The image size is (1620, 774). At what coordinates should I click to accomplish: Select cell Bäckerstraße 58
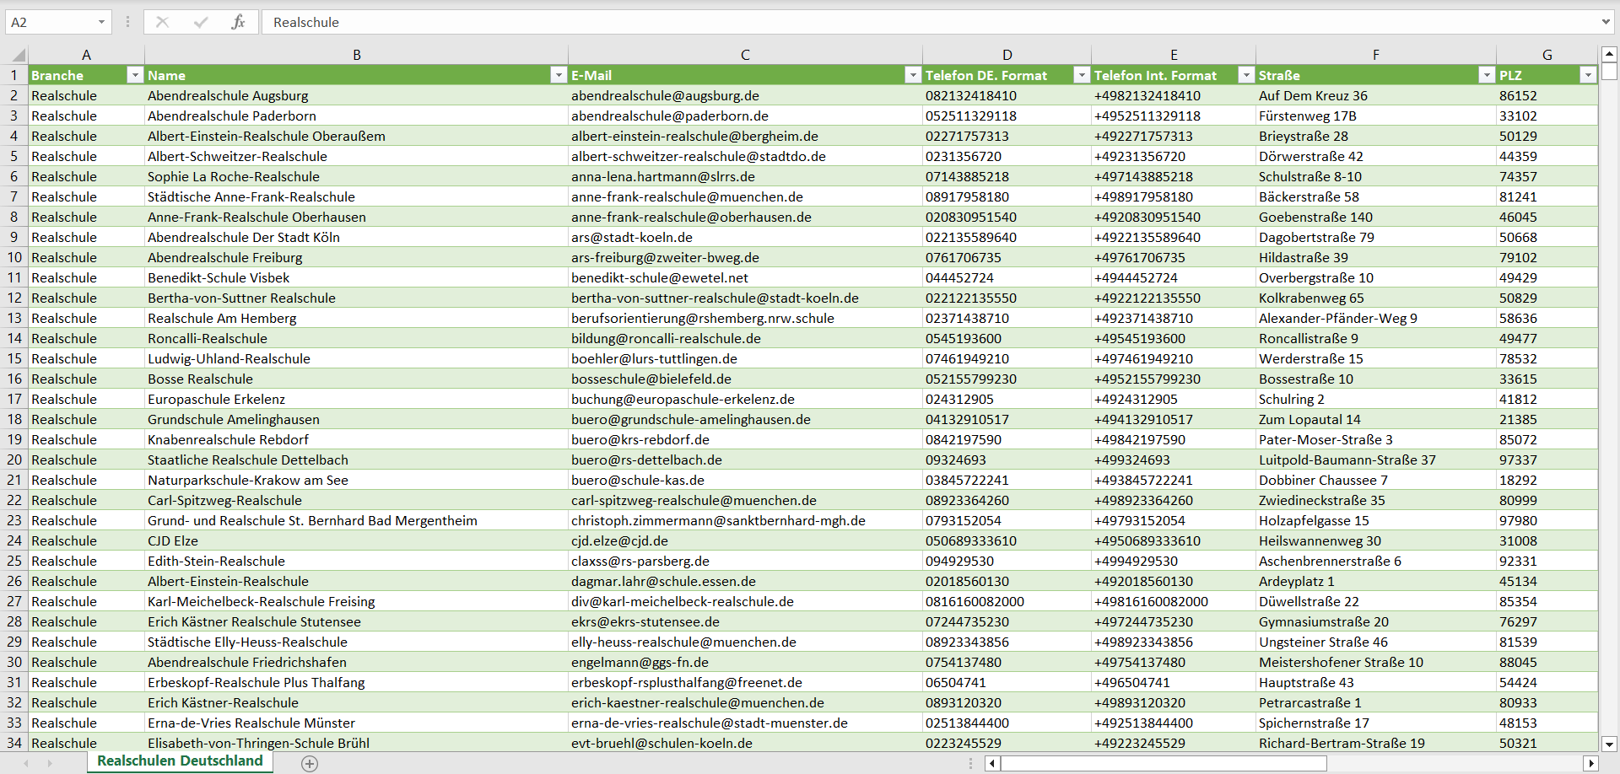click(x=1375, y=196)
